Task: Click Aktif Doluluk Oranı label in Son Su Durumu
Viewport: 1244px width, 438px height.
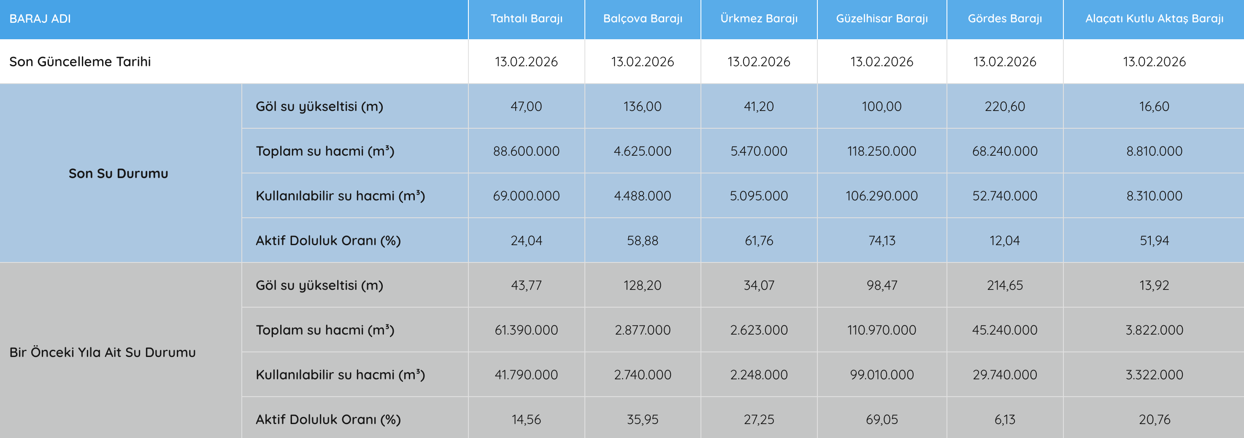Action: [328, 241]
